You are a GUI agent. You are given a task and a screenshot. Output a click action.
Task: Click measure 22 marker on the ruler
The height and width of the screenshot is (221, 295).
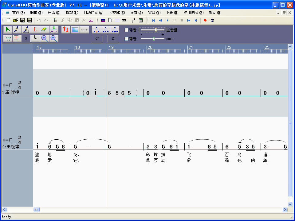(229, 47)
